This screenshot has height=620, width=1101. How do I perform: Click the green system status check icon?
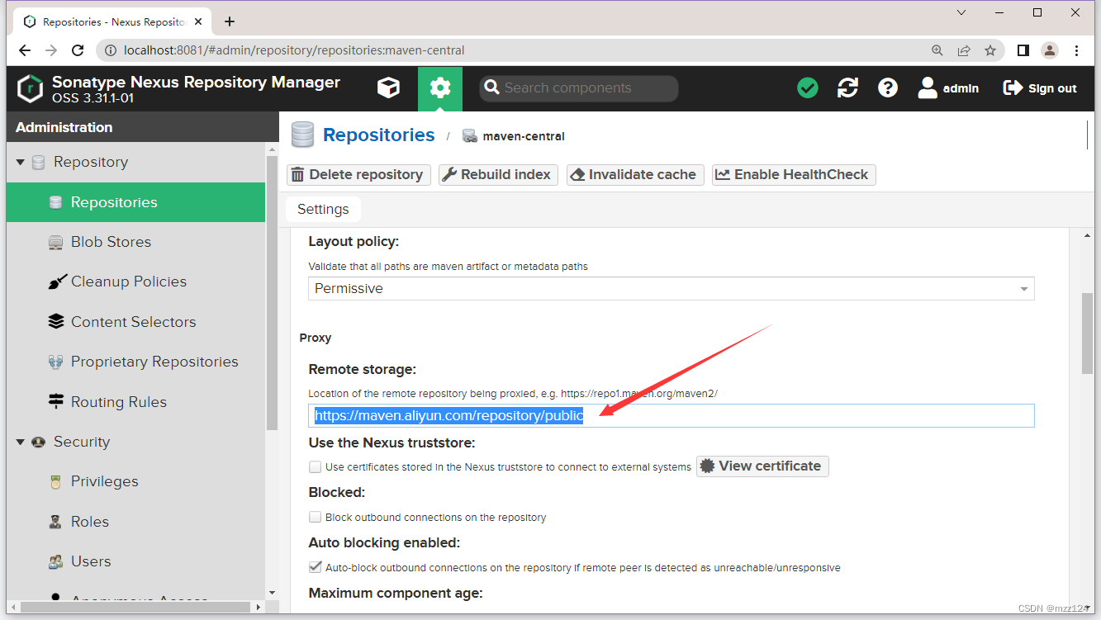click(808, 88)
